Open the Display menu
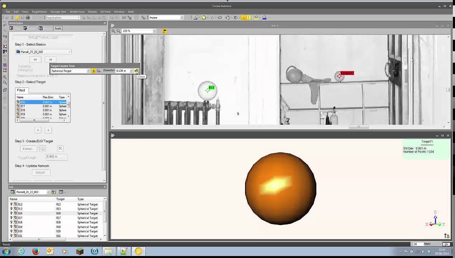Image resolution: width=455 pixels, height=258 pixels. click(x=92, y=11)
